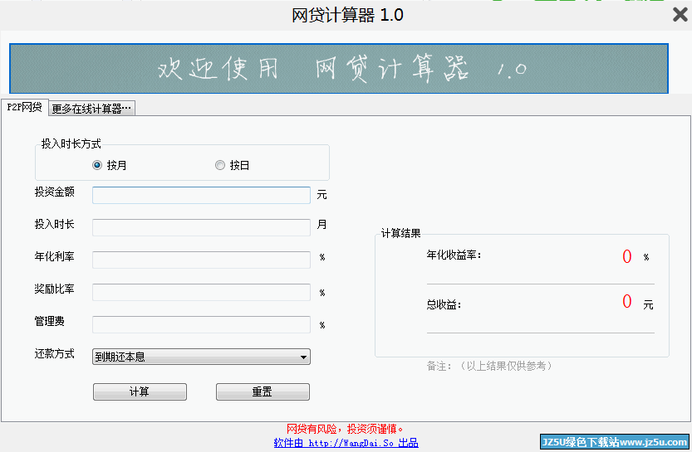Click the 年化利率 input field

pos(201,260)
